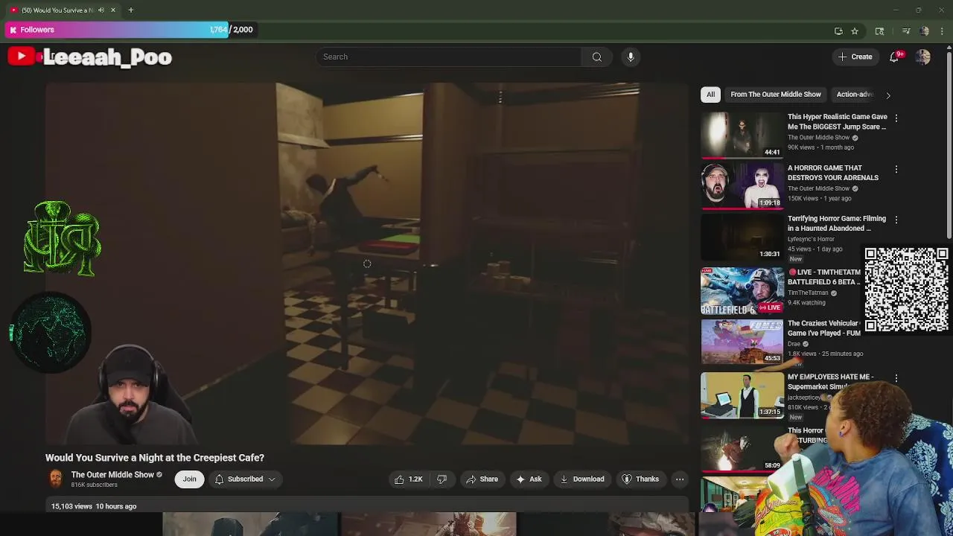Open YouTube notifications bell

pyautogui.click(x=894, y=57)
